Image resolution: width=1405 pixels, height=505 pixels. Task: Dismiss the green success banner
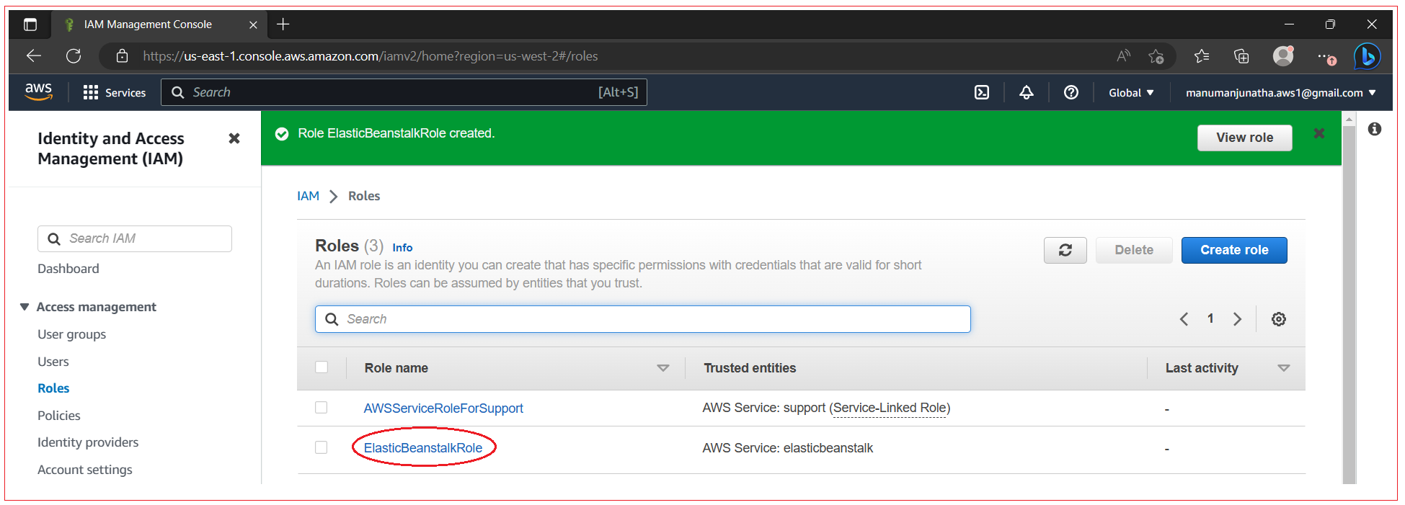[1319, 133]
